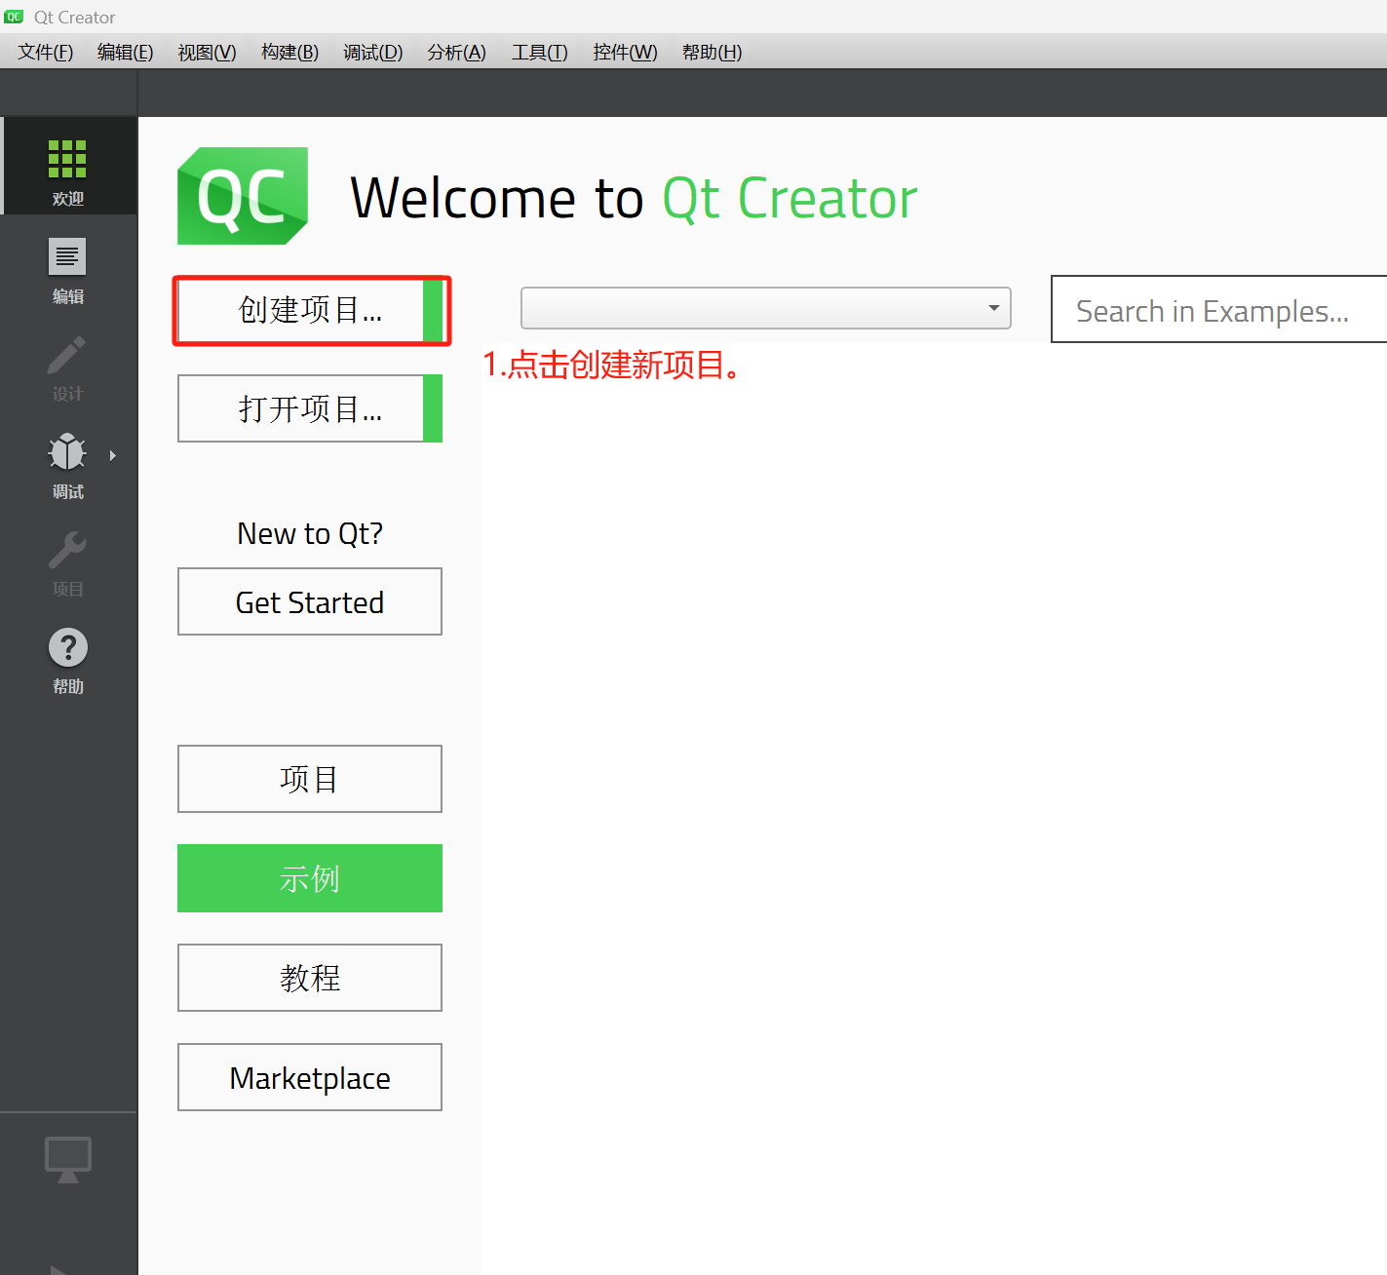Click the Get Started link
This screenshot has width=1387, height=1275.
309,601
